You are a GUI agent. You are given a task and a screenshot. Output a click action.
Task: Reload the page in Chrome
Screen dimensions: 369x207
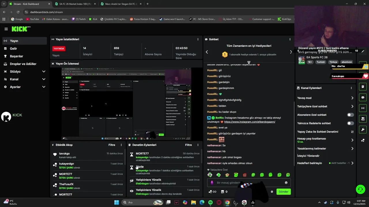[18, 12]
